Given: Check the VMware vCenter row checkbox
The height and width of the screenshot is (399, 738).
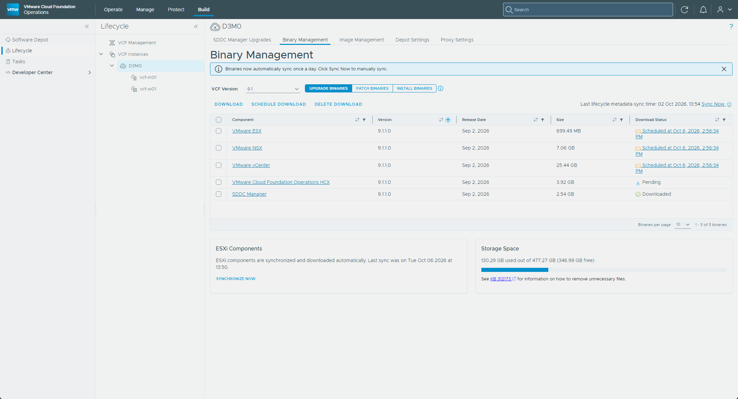Looking at the screenshot, I should pyautogui.click(x=219, y=165).
